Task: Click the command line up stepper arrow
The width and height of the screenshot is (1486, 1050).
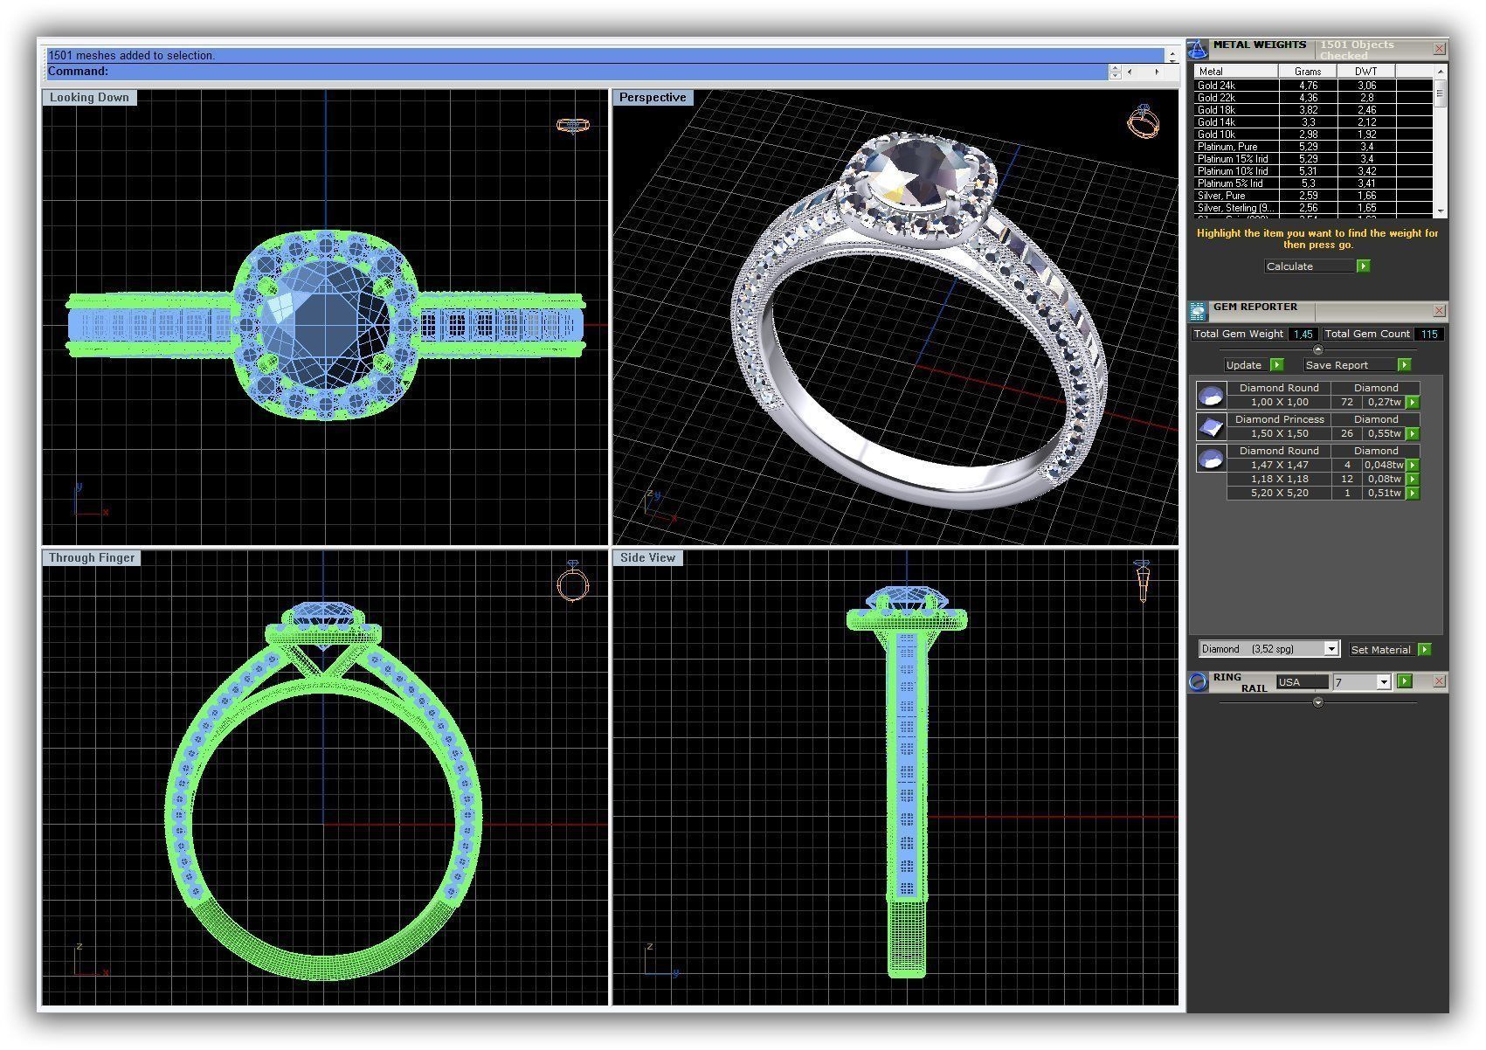Action: tap(1115, 68)
